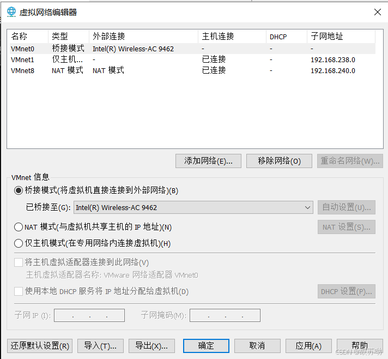Click 添加网络(E)... button
Screen dimensions: 388x359
(x=208, y=161)
